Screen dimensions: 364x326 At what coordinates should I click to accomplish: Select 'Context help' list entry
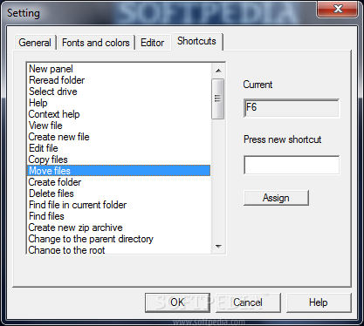pyautogui.click(x=119, y=114)
